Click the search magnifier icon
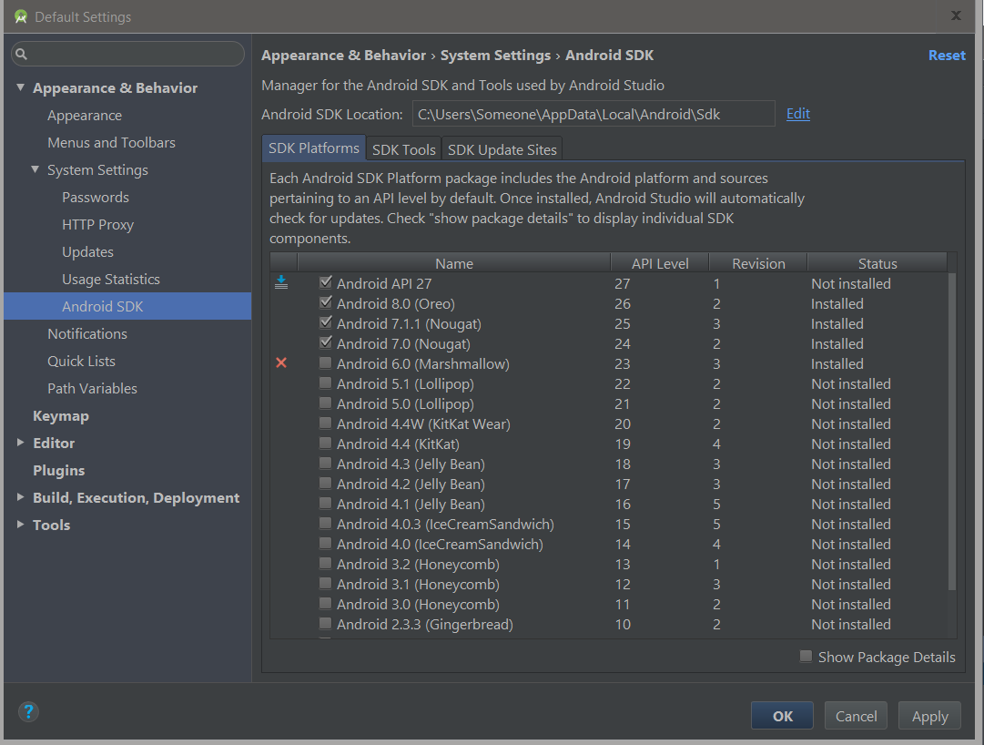The image size is (984, 745). pyautogui.click(x=21, y=54)
